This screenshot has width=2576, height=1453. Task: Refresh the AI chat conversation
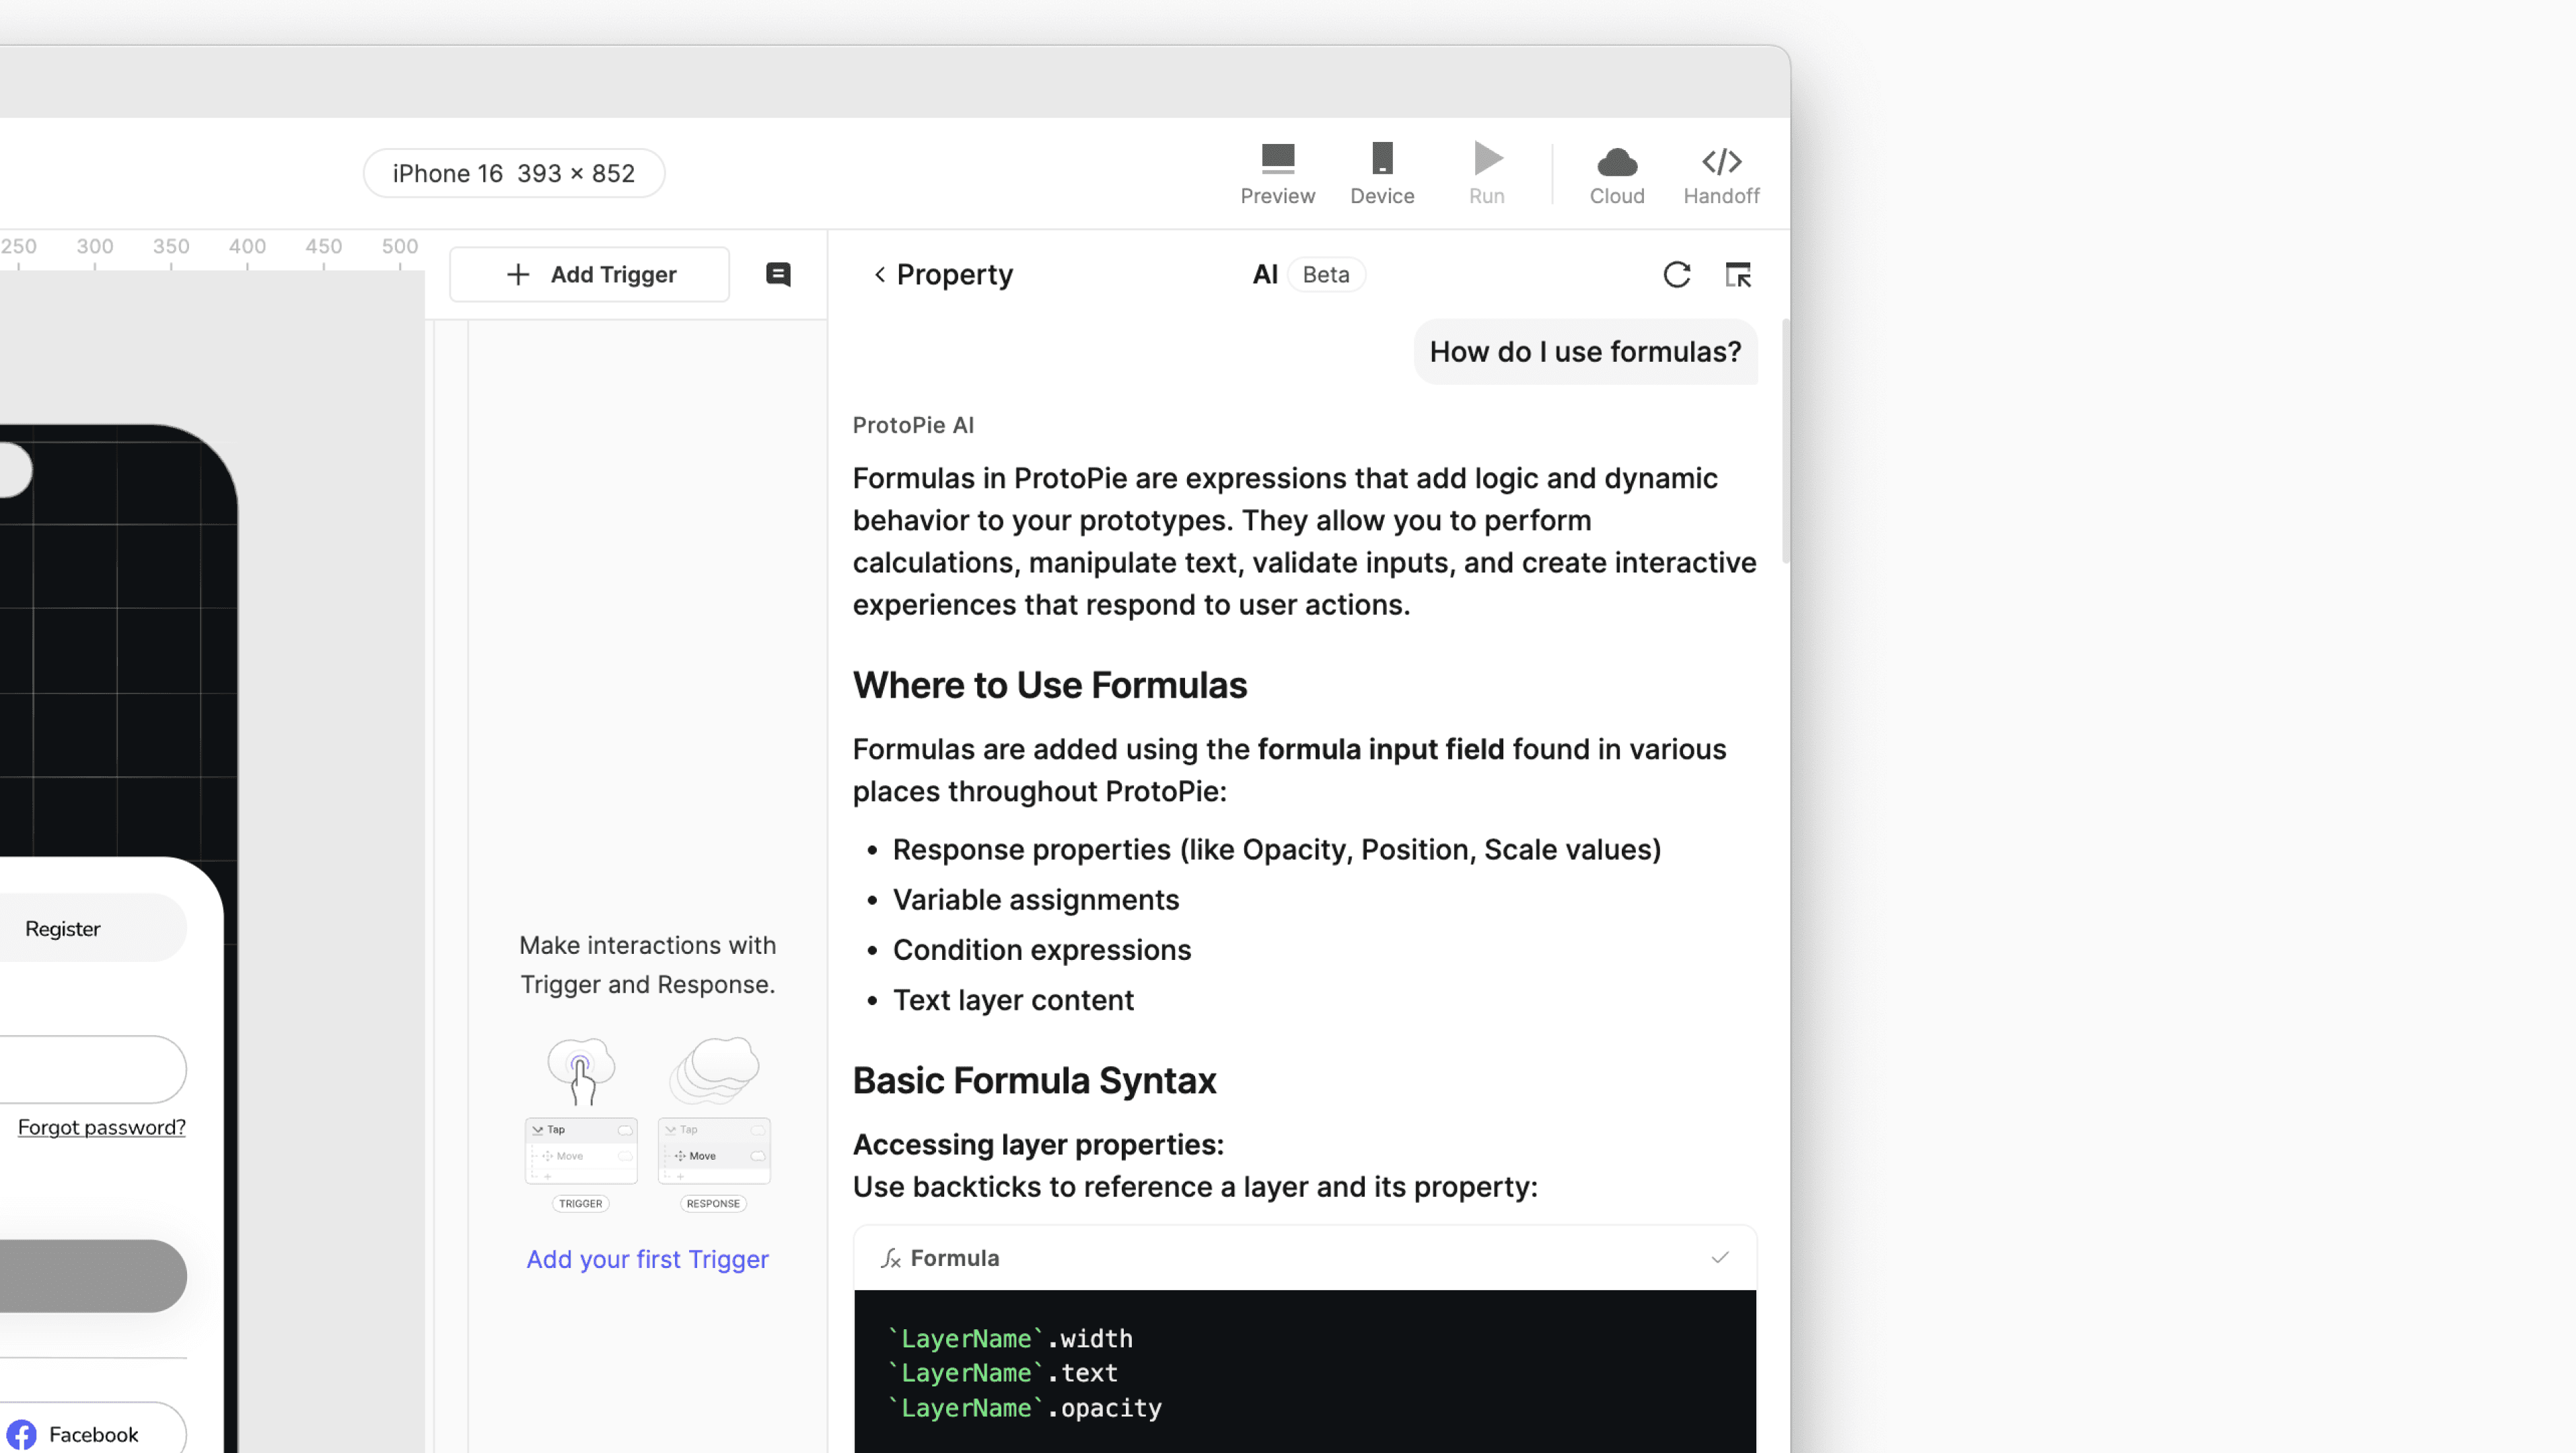pyautogui.click(x=1676, y=275)
